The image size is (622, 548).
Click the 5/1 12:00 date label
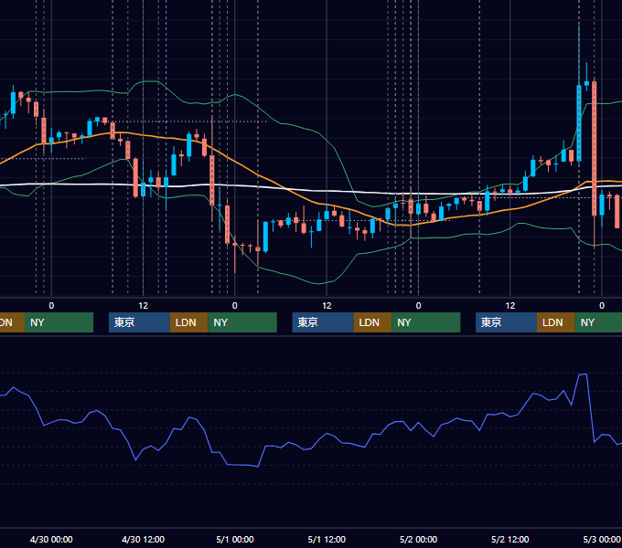(327, 539)
